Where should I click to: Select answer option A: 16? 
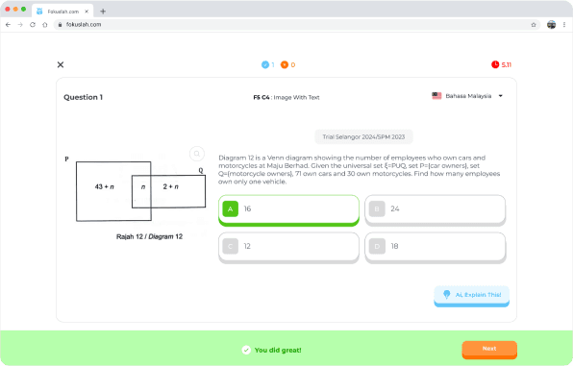(x=288, y=210)
